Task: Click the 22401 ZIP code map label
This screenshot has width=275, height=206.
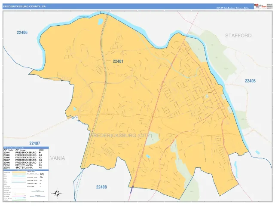Action: [x=118, y=61]
